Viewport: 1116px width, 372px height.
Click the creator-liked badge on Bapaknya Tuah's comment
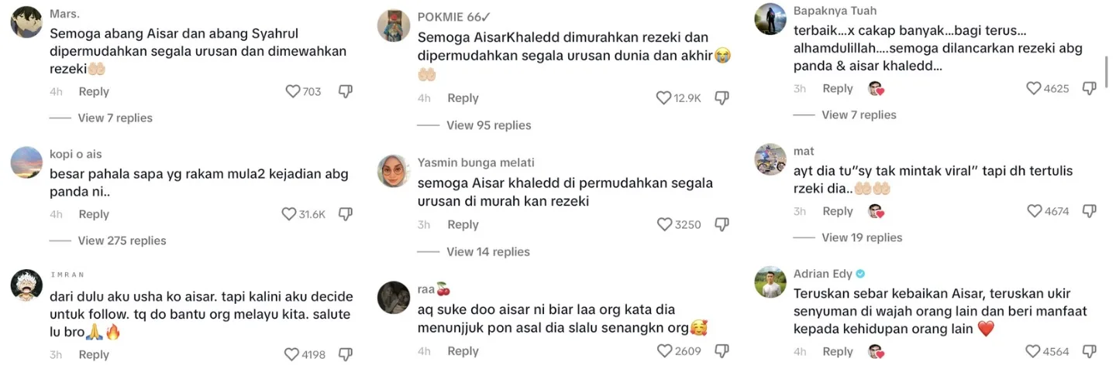tap(876, 88)
